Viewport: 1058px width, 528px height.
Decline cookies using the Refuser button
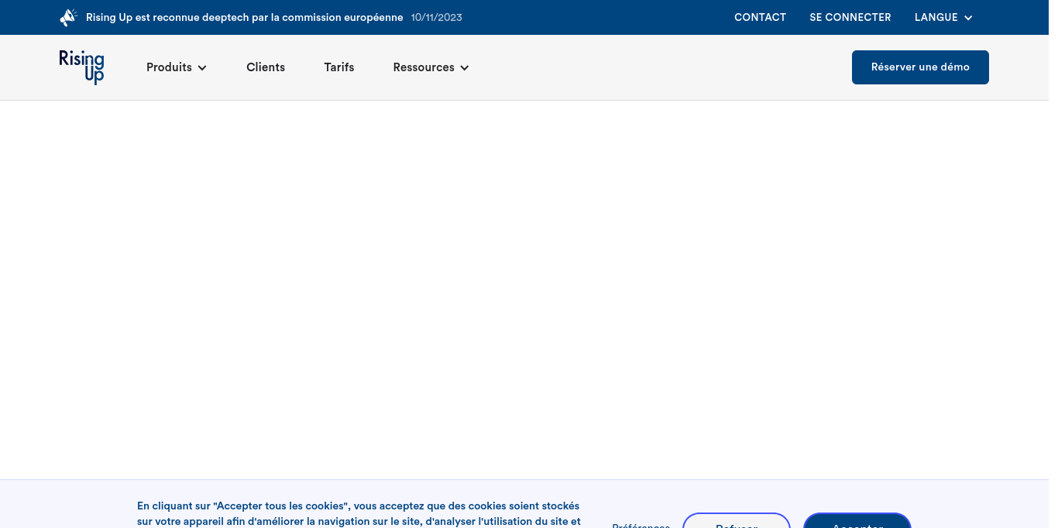(x=736, y=522)
